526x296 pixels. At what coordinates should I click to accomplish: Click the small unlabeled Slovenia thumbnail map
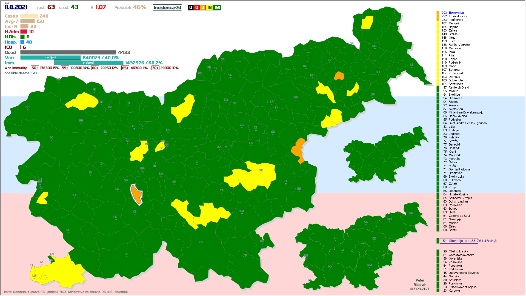click(384, 156)
